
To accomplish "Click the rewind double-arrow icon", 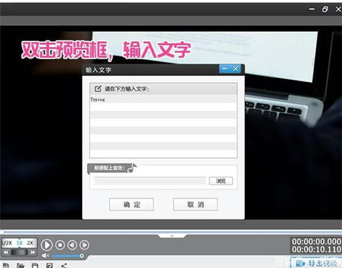I will [5, 252].
